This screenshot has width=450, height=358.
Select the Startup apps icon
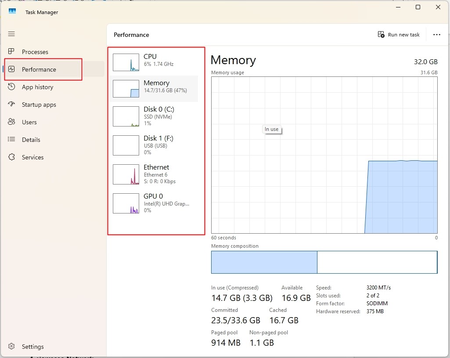[11, 105]
